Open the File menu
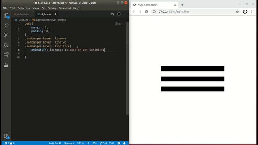The width and height of the screenshot is (258, 145). click(5, 8)
